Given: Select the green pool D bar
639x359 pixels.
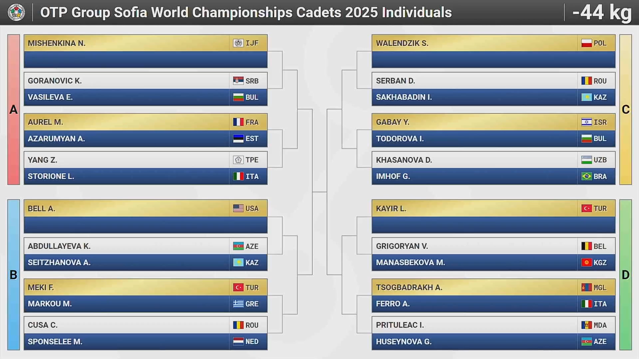Looking at the screenshot, I should (625, 275).
